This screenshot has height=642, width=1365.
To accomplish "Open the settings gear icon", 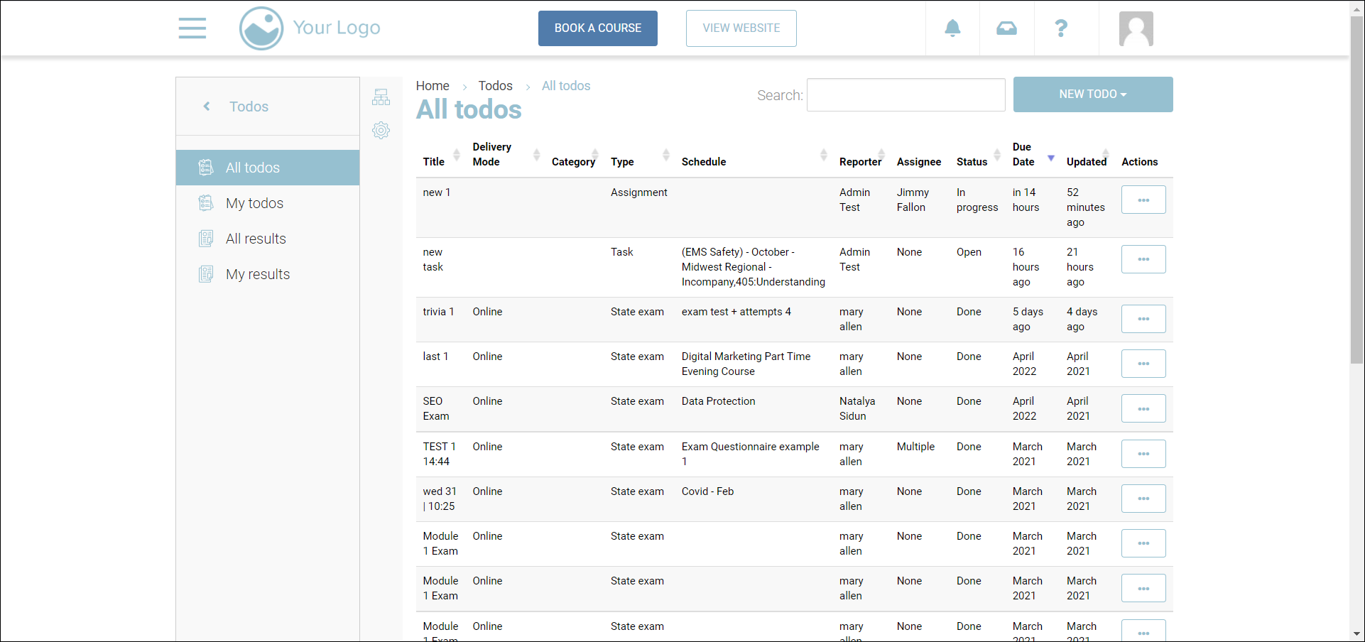I will point(381,130).
